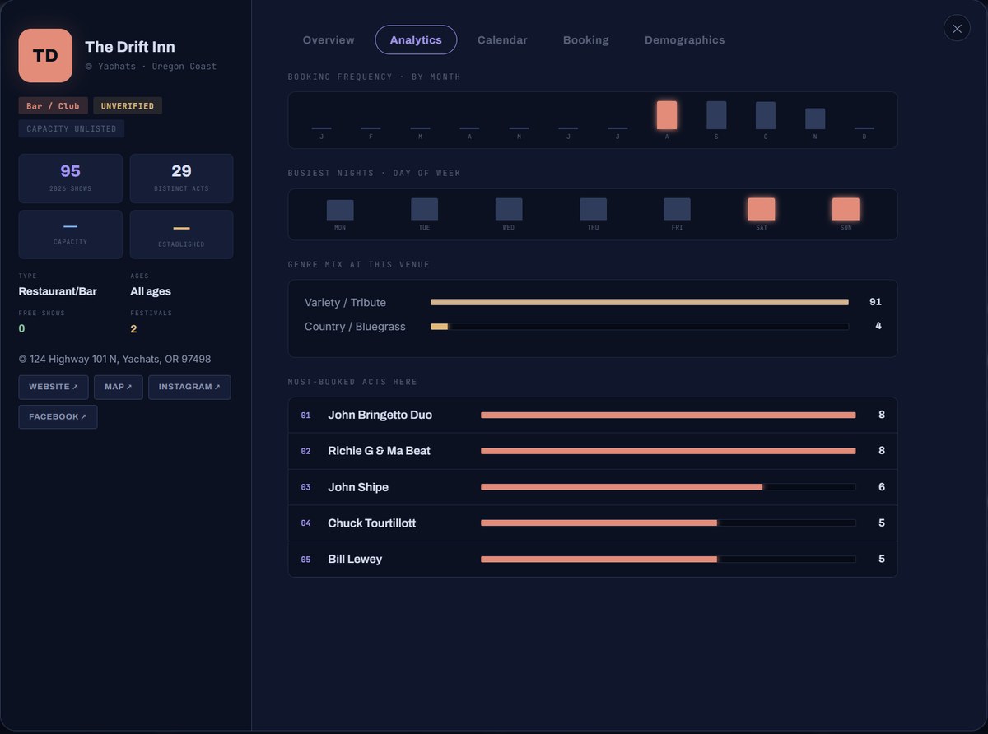
Task: Click the November bar in monthly chart
Action: (x=815, y=118)
